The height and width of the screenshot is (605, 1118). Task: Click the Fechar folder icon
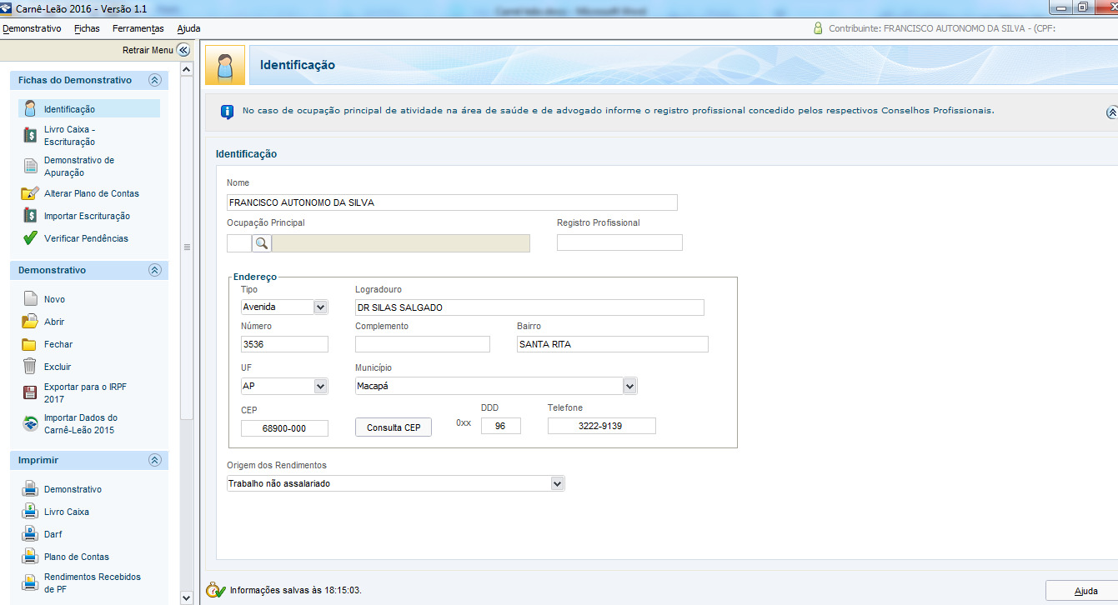(x=30, y=344)
